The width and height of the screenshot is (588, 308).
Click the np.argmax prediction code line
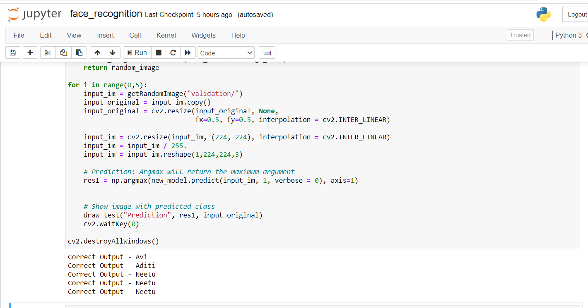click(x=221, y=181)
